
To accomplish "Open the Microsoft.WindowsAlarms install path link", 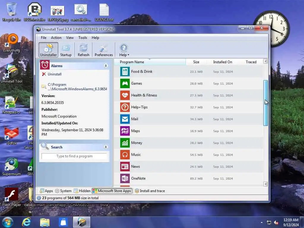I will tap(77, 87).
